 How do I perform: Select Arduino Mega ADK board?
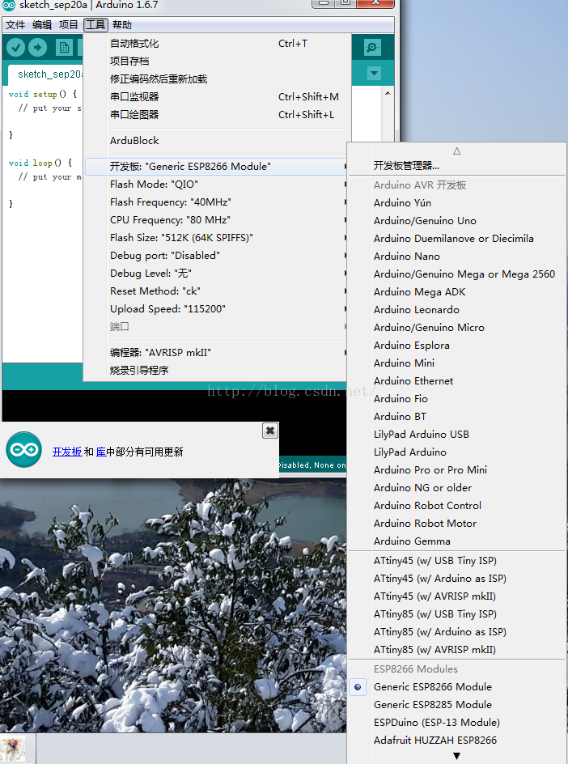[x=456, y=292]
